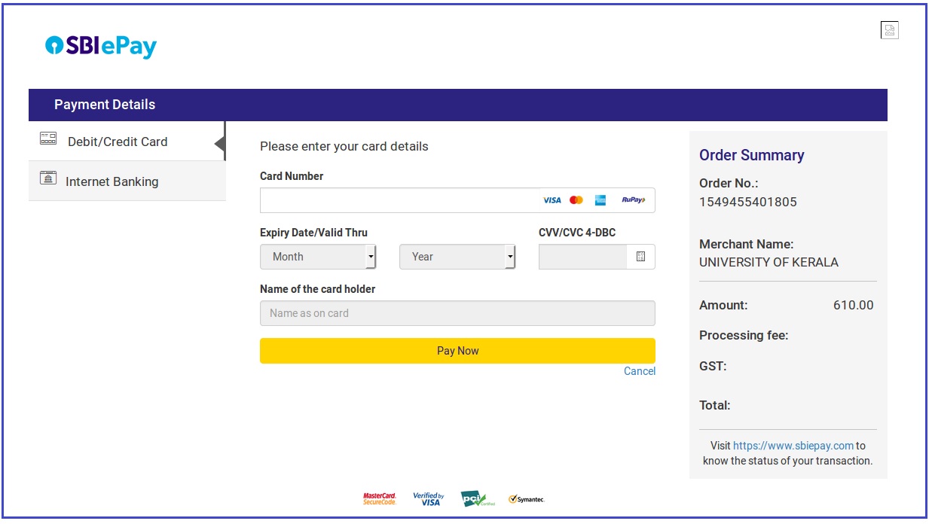Screen dimensions: 932x524
Task: Click the Name as on card field
Action: coord(457,313)
